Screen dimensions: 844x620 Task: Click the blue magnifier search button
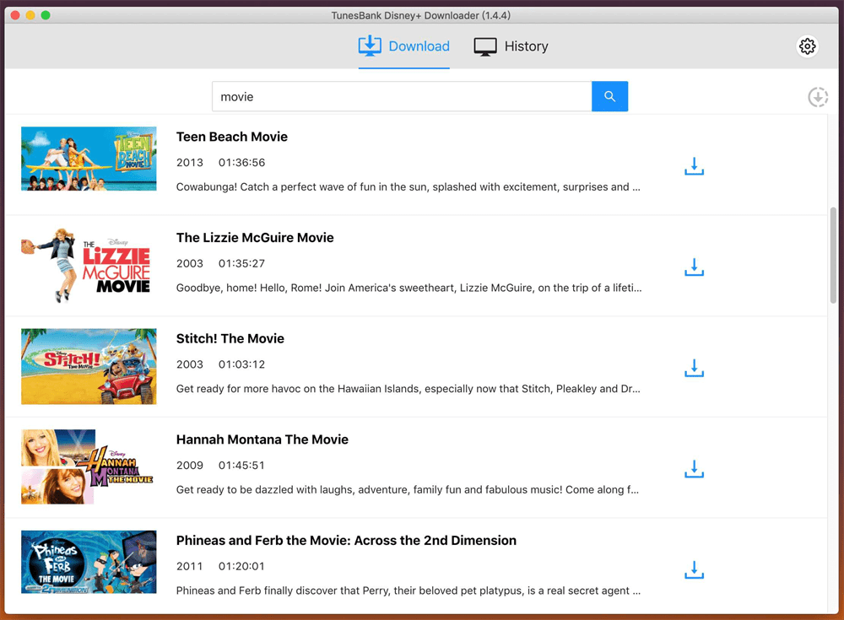pos(609,96)
